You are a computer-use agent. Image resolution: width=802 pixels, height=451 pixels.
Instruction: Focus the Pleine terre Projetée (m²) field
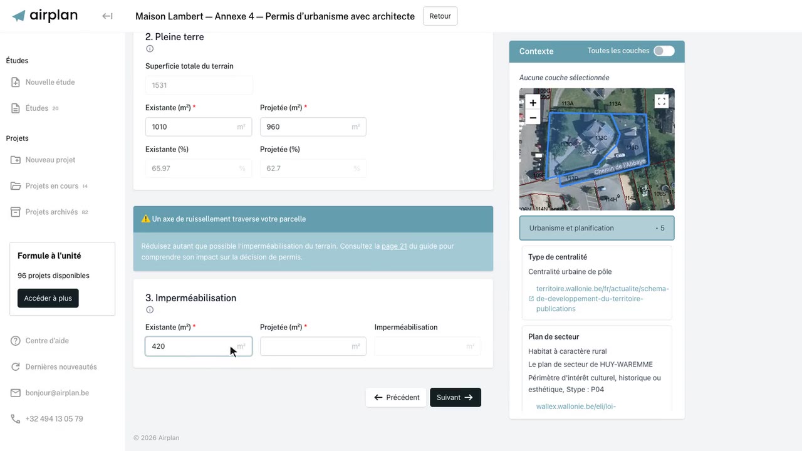tap(313, 127)
